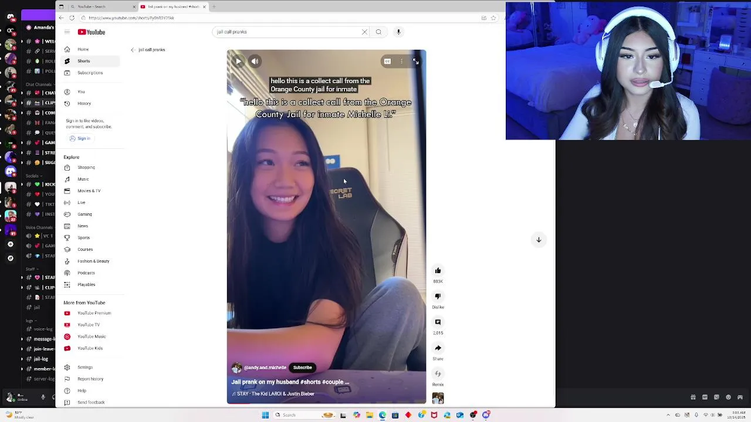Click the Sports trophy icon
751x422 pixels.
67,238
